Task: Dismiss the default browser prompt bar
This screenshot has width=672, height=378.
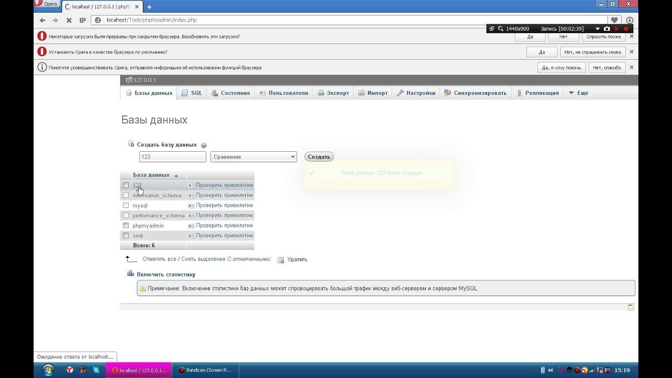Action: pos(632,52)
